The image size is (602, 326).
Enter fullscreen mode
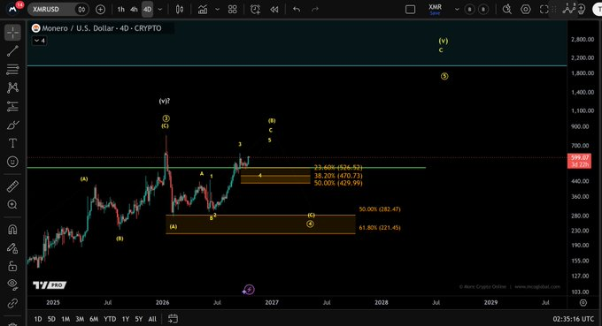coord(544,9)
